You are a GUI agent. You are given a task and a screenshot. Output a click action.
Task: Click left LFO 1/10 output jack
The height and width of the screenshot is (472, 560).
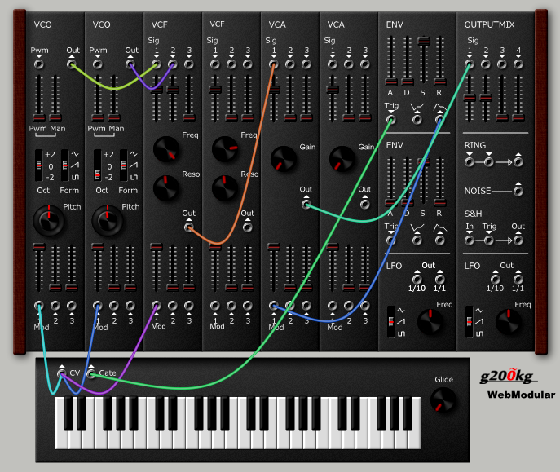[417, 279]
